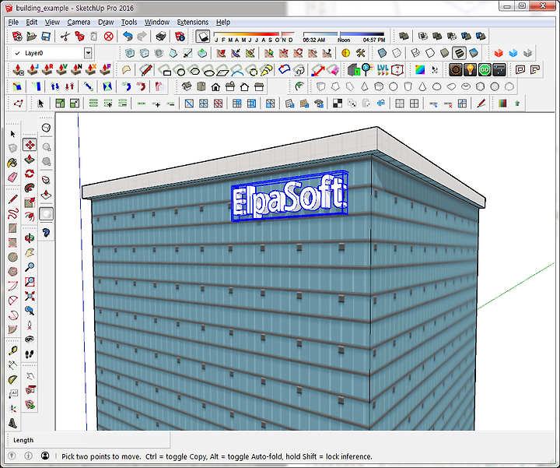This screenshot has width=560, height=468.
Task: Click the Zoom Extents tool
Action: (30, 296)
